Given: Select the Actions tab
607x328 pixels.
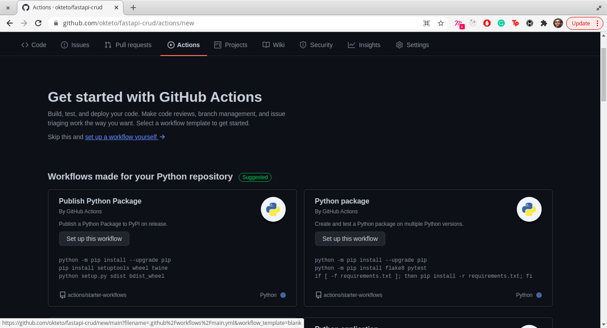Looking at the screenshot, I should pos(184,45).
